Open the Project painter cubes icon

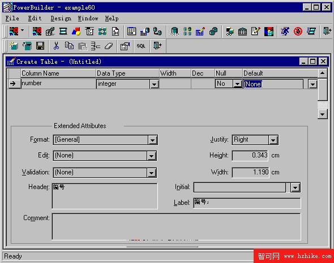(50, 32)
